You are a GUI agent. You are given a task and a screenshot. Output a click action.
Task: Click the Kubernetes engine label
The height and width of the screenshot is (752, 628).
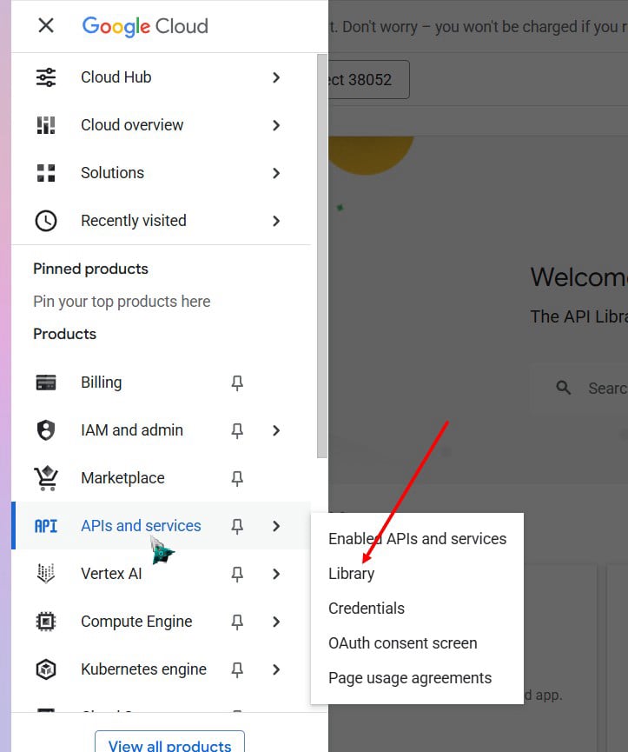coord(143,669)
